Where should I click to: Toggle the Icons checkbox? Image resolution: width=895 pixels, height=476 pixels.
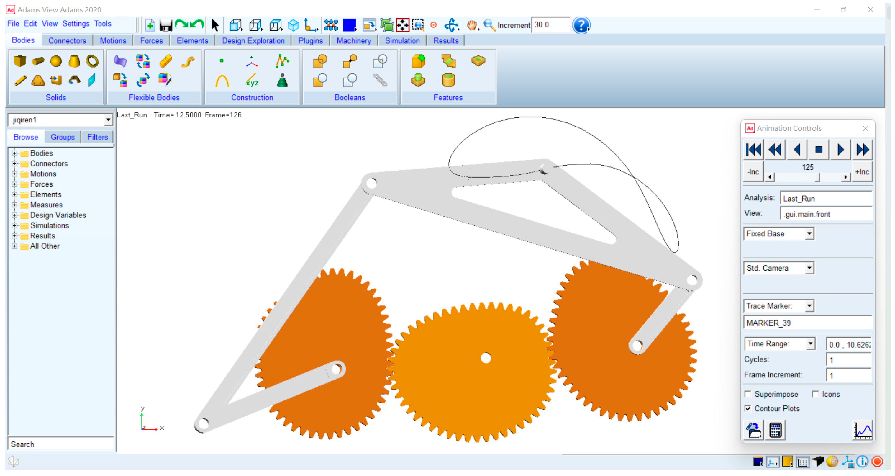click(x=815, y=394)
